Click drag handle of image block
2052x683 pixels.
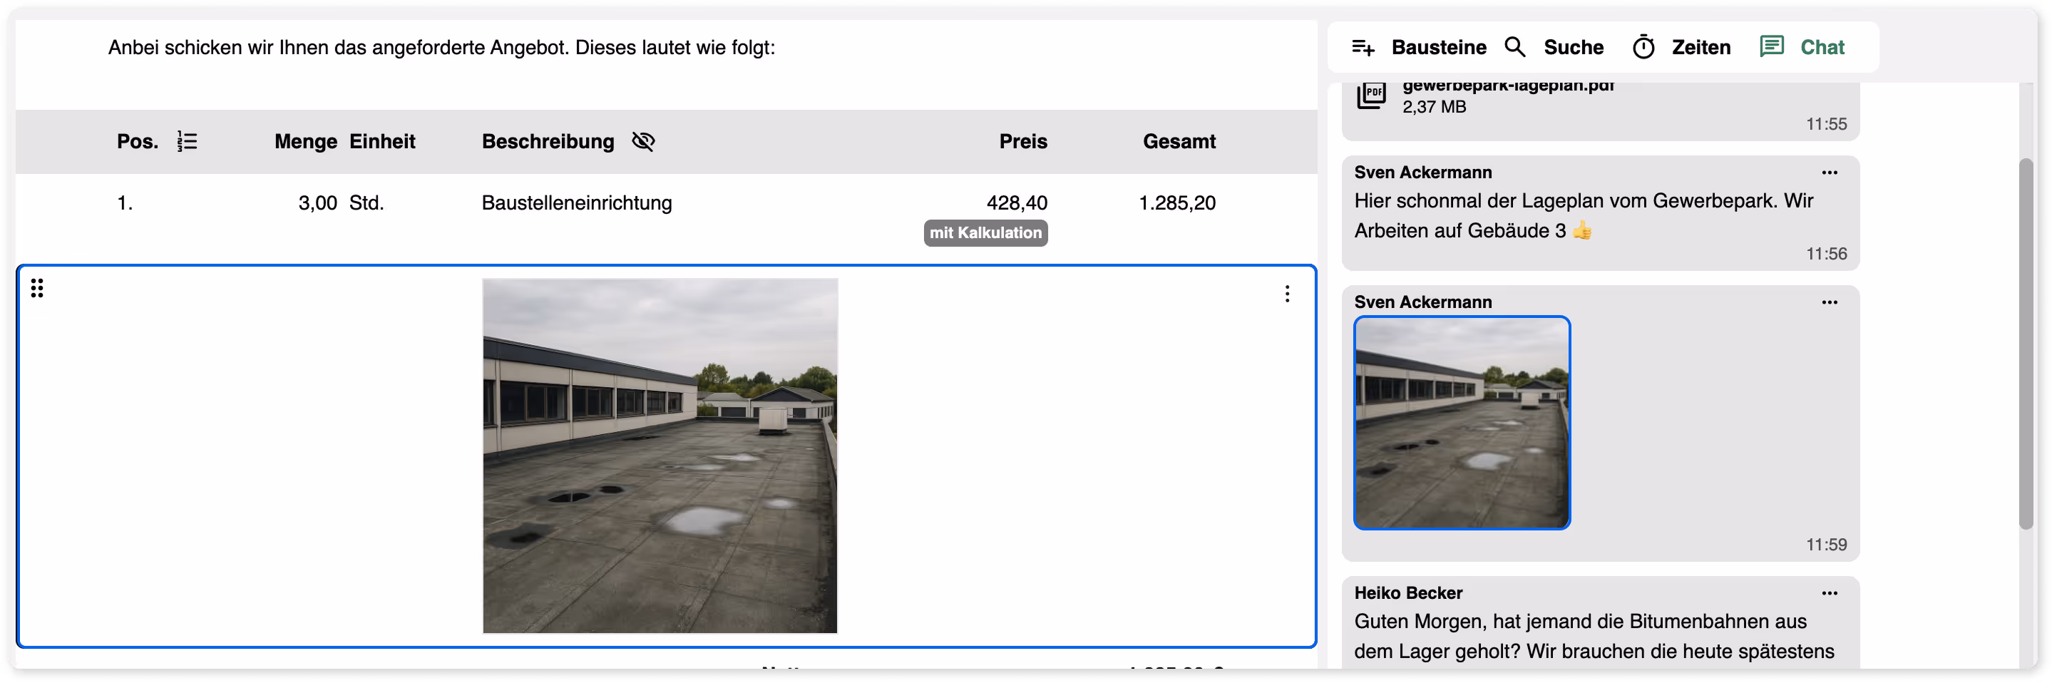[x=36, y=288]
